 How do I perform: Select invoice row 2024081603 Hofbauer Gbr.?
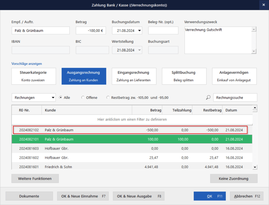[x=132, y=149]
